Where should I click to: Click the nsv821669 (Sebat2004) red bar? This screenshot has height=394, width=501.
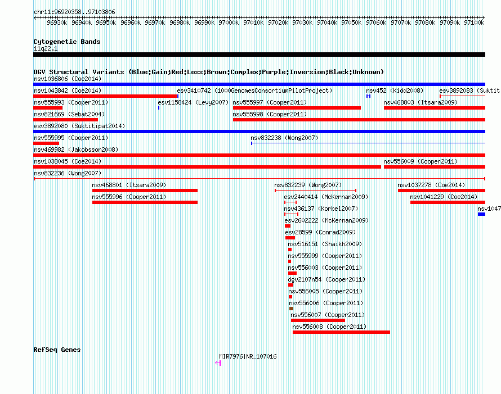65,120
